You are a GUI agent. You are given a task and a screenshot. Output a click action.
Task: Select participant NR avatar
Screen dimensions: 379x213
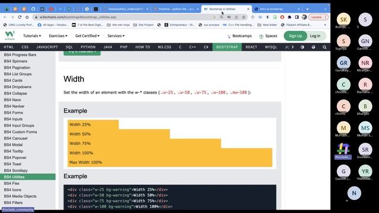pyautogui.click(x=365, y=63)
